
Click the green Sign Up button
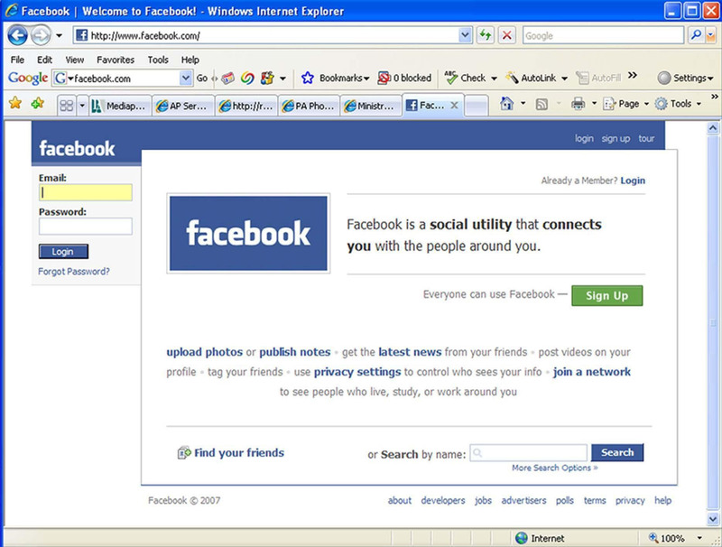pyautogui.click(x=606, y=295)
